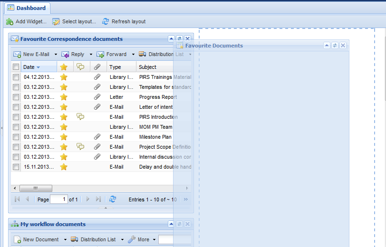Screen dimensions: 386x247
Task: Check the Milestone Plan row
Action: click(x=16, y=137)
